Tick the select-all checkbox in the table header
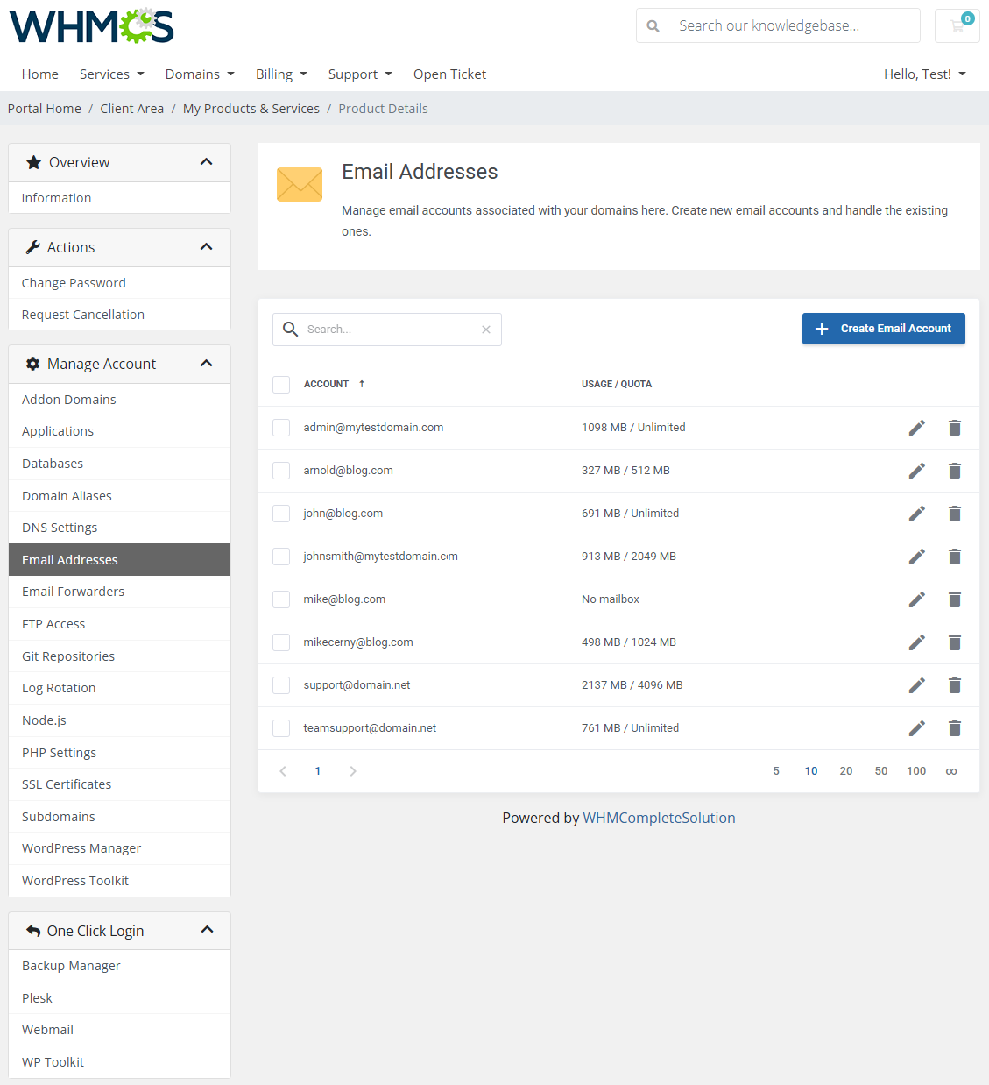This screenshot has height=1085, width=989. click(x=280, y=384)
